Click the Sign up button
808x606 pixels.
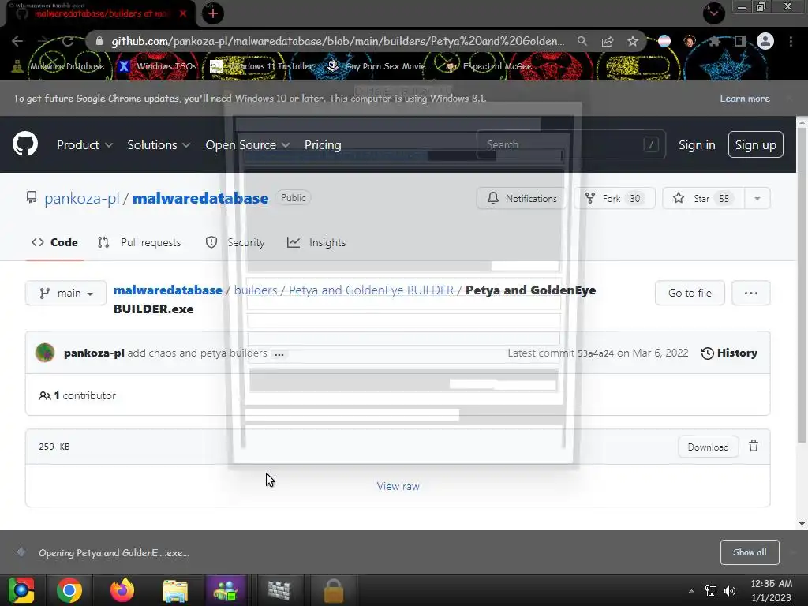(x=755, y=145)
